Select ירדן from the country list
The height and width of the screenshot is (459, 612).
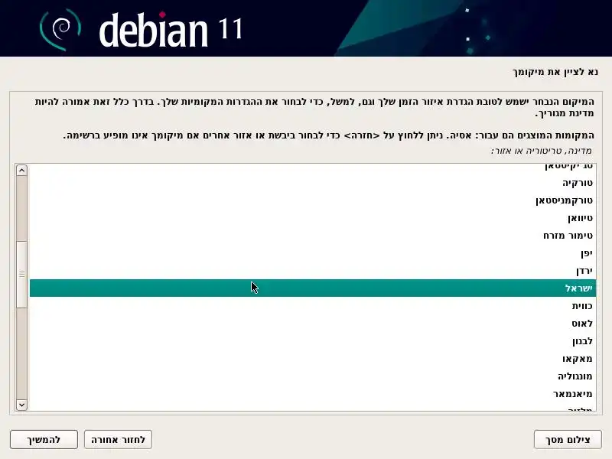coord(313,271)
